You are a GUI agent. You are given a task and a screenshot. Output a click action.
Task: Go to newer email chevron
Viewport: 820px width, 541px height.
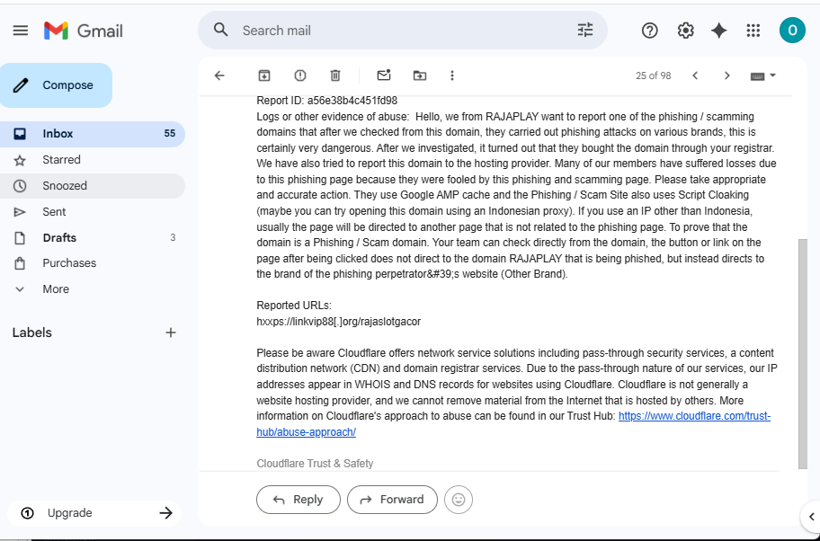click(695, 75)
